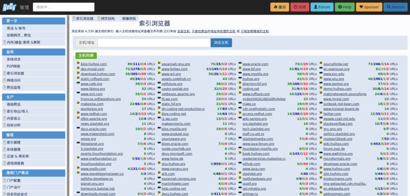
Task: Click the dark dash icon beside www.oracle.com
Action: [x=240, y=63]
